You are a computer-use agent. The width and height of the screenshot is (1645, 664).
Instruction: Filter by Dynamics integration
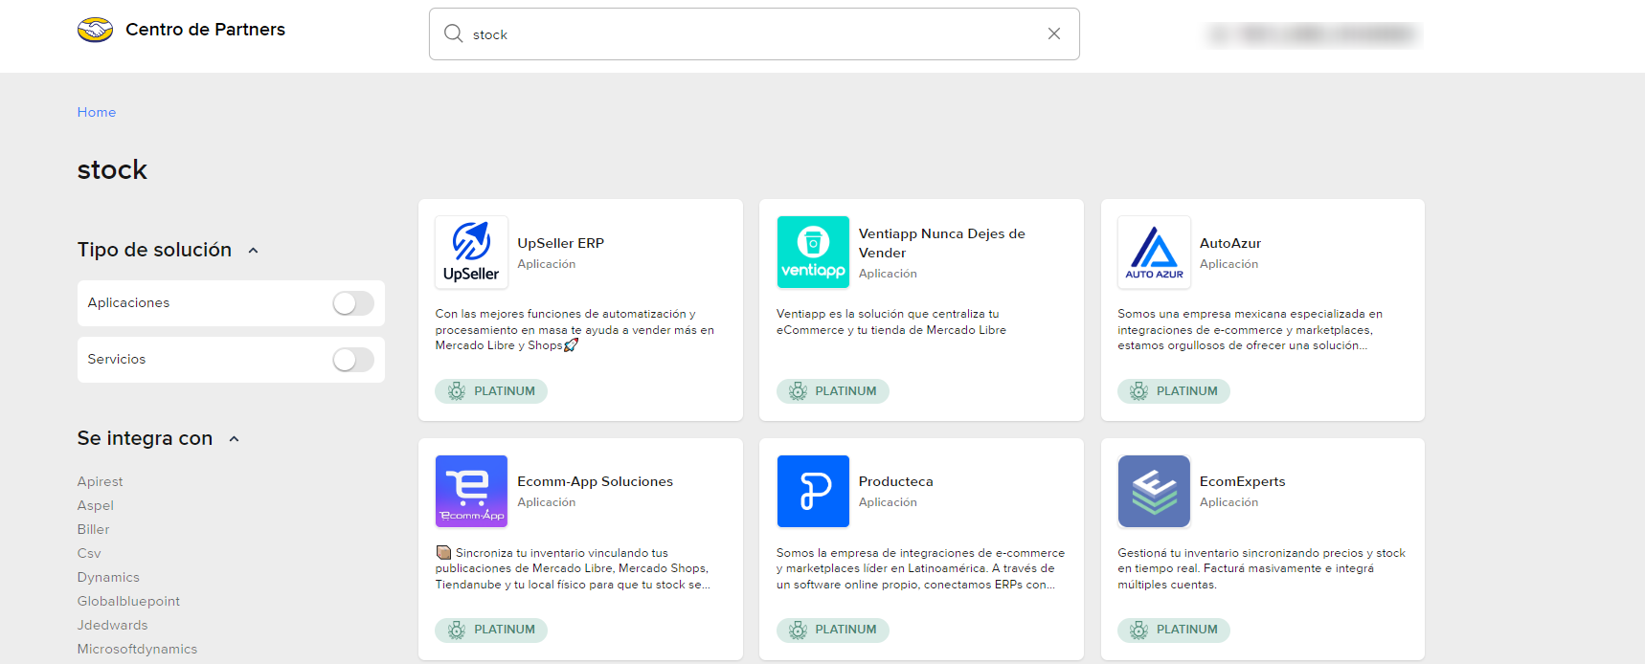(x=108, y=577)
